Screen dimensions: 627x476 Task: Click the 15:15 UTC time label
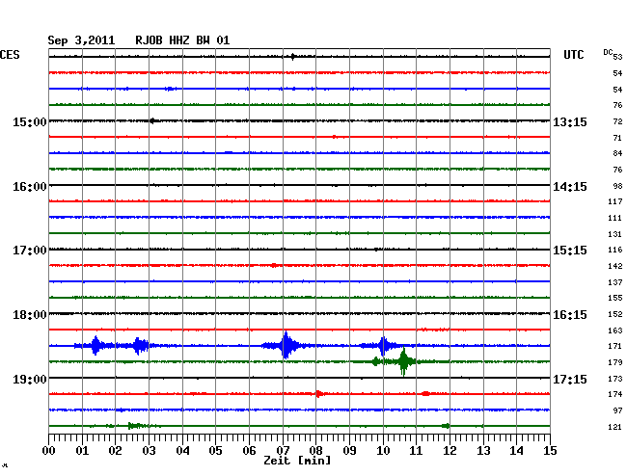point(570,251)
